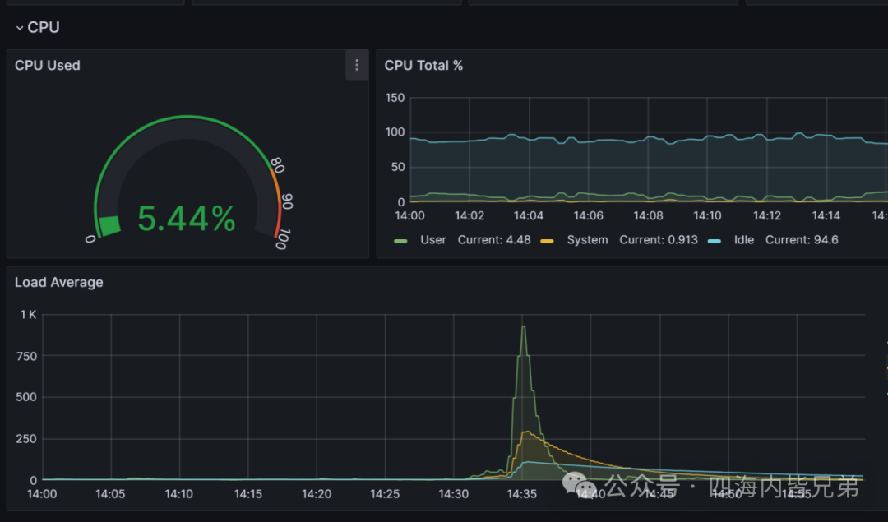Click the green User legend color swatch
This screenshot has width=888, height=522.
point(400,241)
